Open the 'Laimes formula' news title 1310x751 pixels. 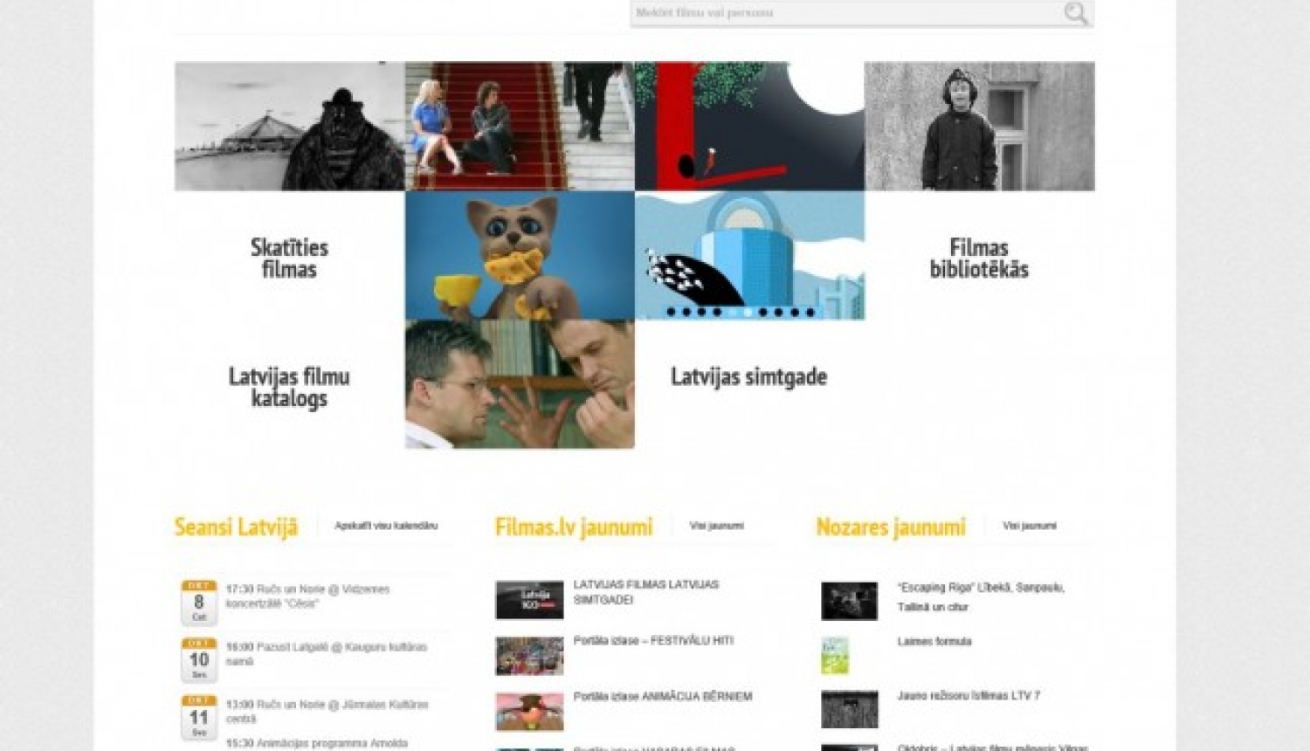(934, 641)
